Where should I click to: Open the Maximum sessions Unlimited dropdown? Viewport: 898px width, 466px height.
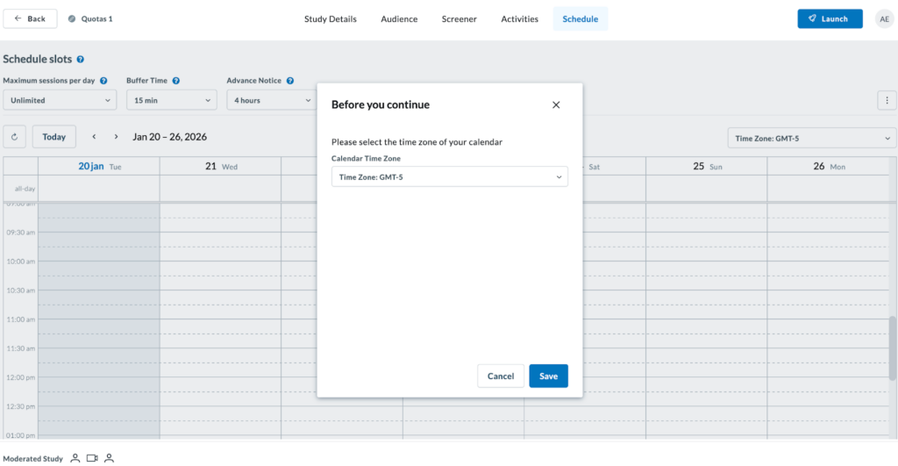point(60,101)
